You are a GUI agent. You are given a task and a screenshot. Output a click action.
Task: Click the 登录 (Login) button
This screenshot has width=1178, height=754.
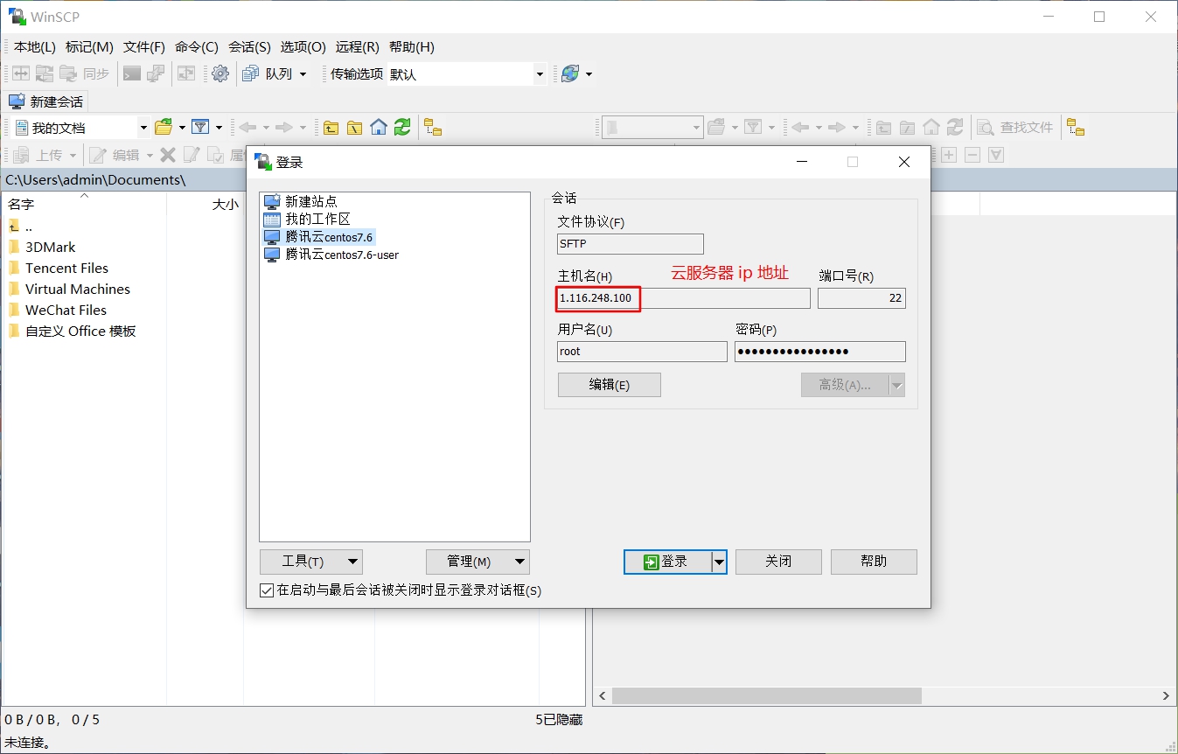tap(670, 562)
